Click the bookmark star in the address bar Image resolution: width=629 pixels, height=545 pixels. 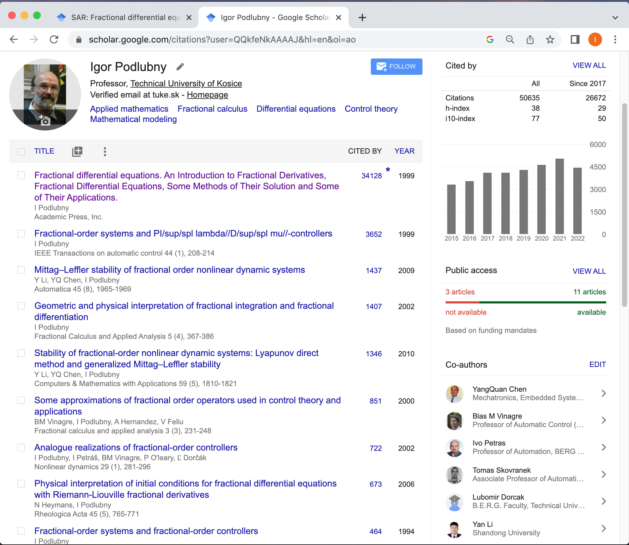pyautogui.click(x=550, y=39)
